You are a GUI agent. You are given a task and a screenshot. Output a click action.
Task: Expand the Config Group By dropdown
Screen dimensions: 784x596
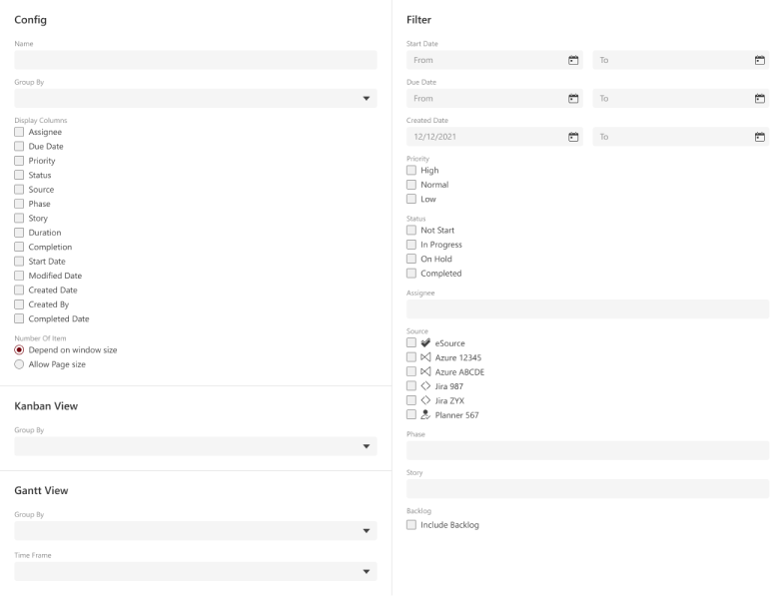point(366,99)
